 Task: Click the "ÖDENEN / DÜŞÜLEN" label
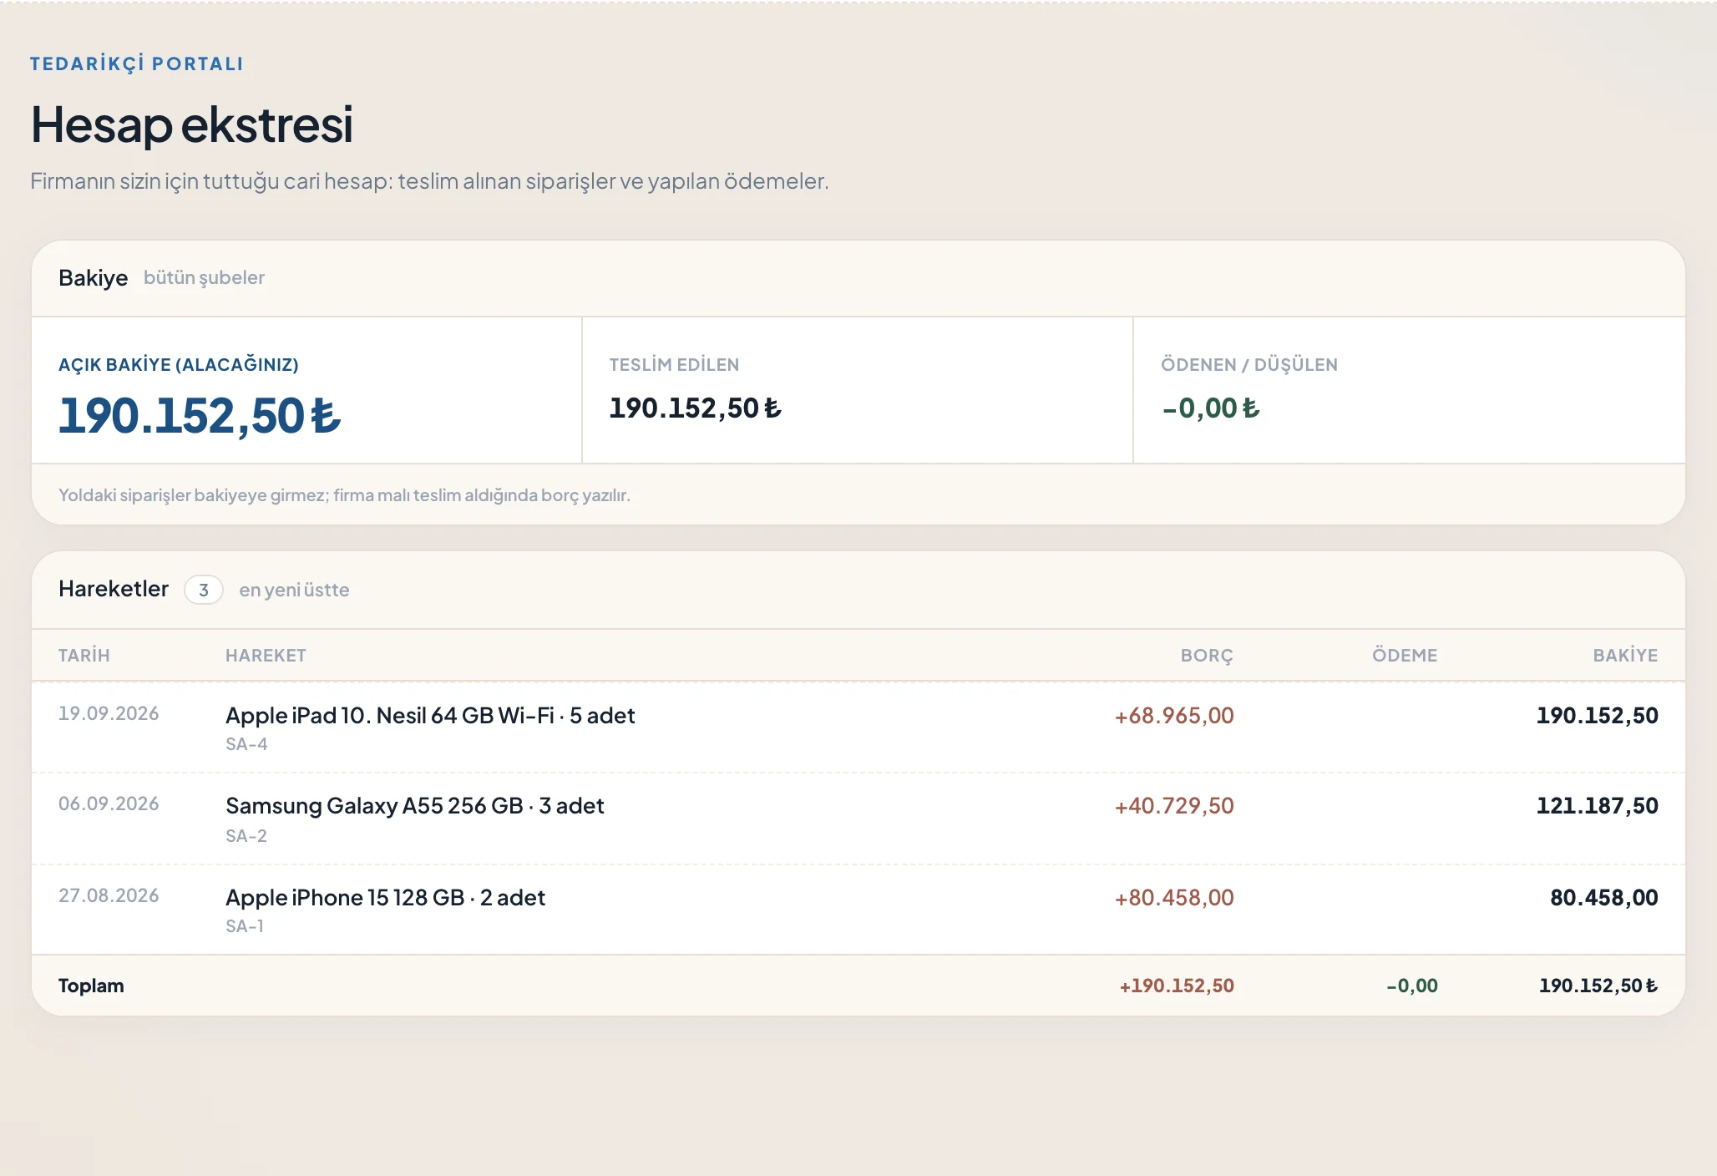click(x=1249, y=365)
